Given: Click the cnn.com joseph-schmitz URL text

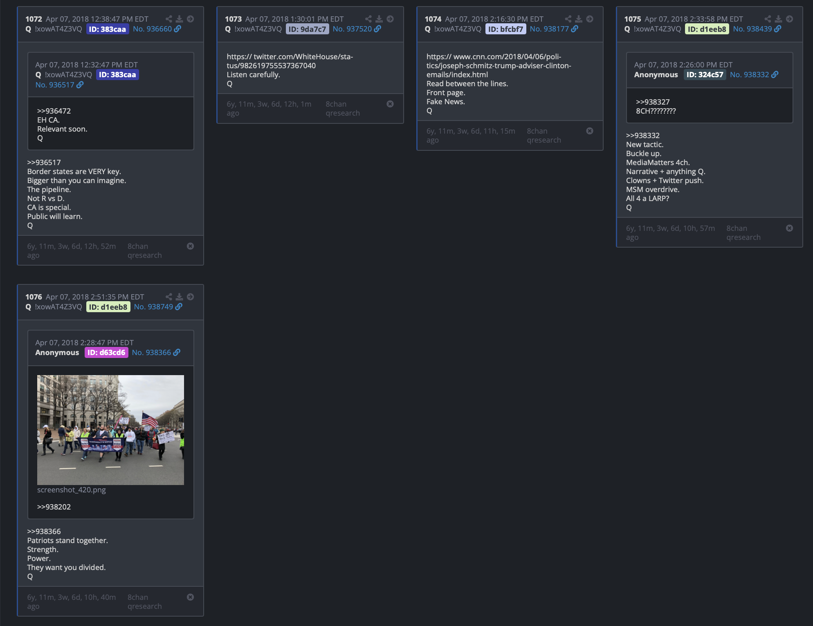Looking at the screenshot, I should 499,65.
